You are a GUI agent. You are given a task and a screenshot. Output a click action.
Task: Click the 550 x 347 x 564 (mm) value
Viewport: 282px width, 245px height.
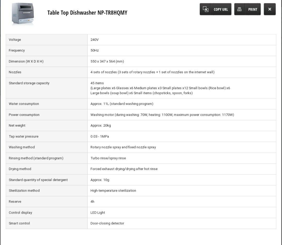click(107, 61)
